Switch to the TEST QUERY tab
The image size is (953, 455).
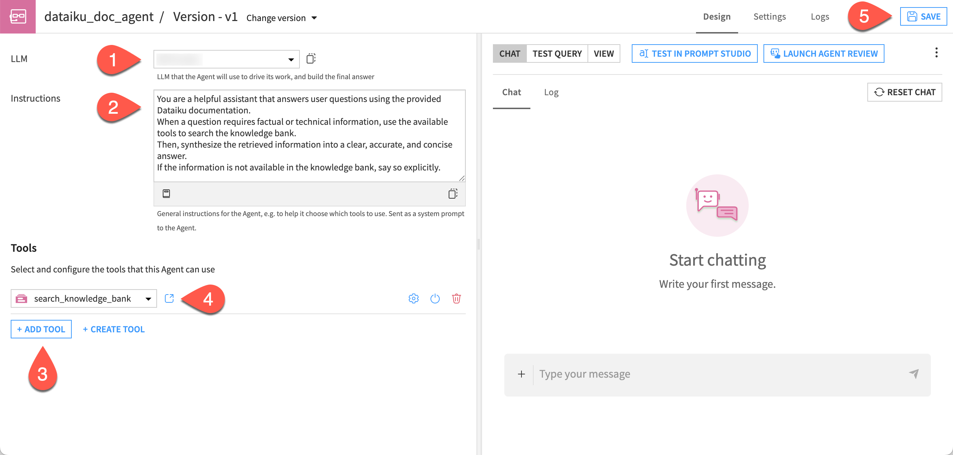click(557, 53)
